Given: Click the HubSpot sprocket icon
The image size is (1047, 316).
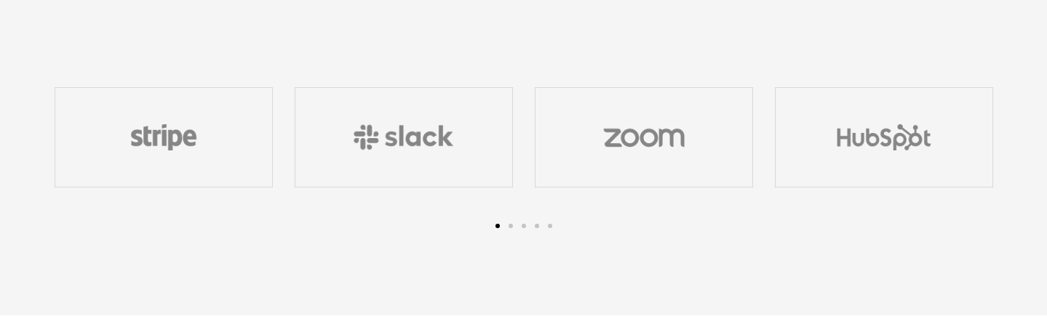Looking at the screenshot, I should click(909, 137).
